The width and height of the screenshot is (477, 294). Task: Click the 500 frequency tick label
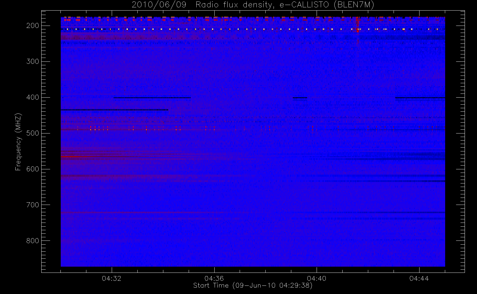pyautogui.click(x=32, y=133)
